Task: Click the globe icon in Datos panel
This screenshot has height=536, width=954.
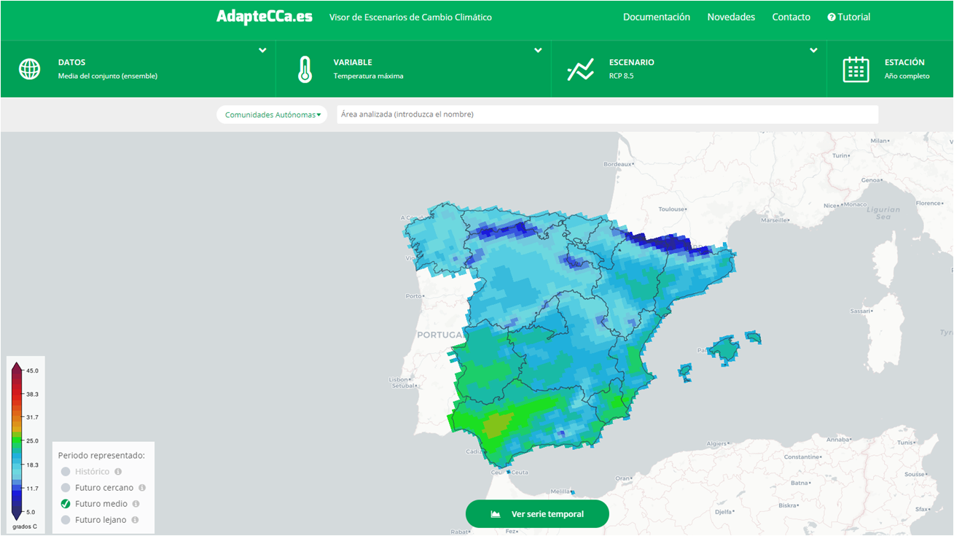Action: (29, 69)
